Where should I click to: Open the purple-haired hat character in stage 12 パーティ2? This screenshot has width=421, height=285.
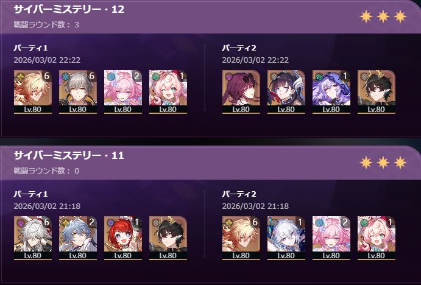pyautogui.click(x=331, y=92)
